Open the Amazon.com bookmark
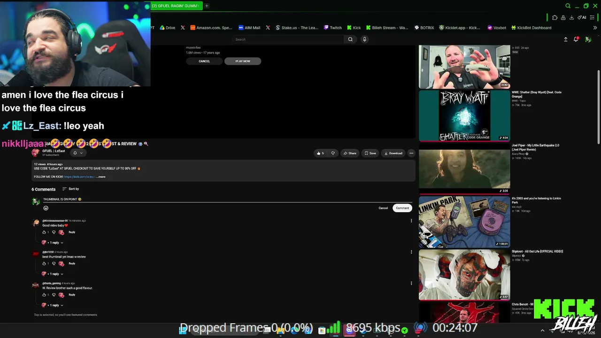The width and height of the screenshot is (601, 338). pos(211,28)
